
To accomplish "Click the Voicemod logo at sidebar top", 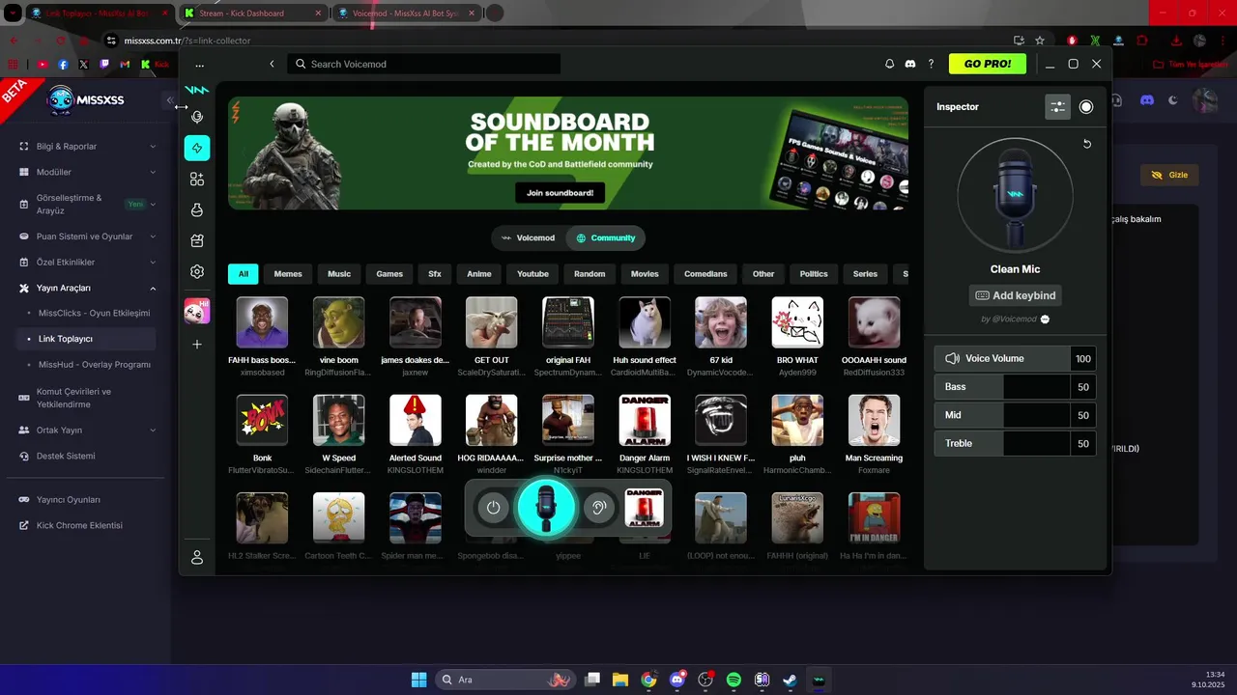I will 197,90.
